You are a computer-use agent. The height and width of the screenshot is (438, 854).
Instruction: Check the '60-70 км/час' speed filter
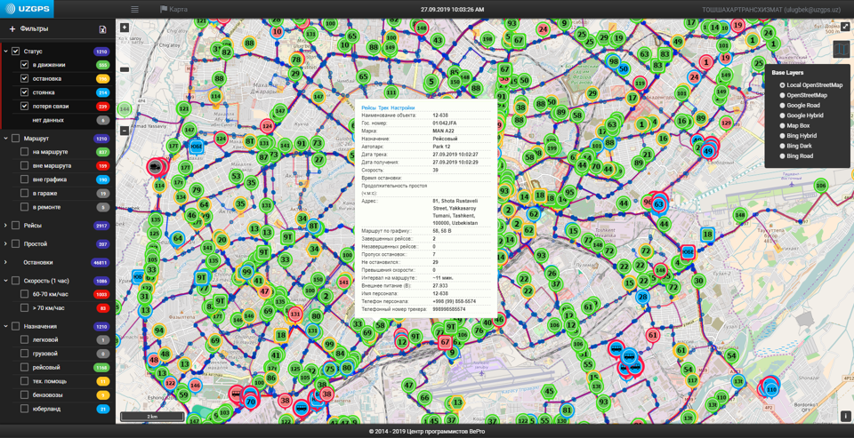coord(25,294)
